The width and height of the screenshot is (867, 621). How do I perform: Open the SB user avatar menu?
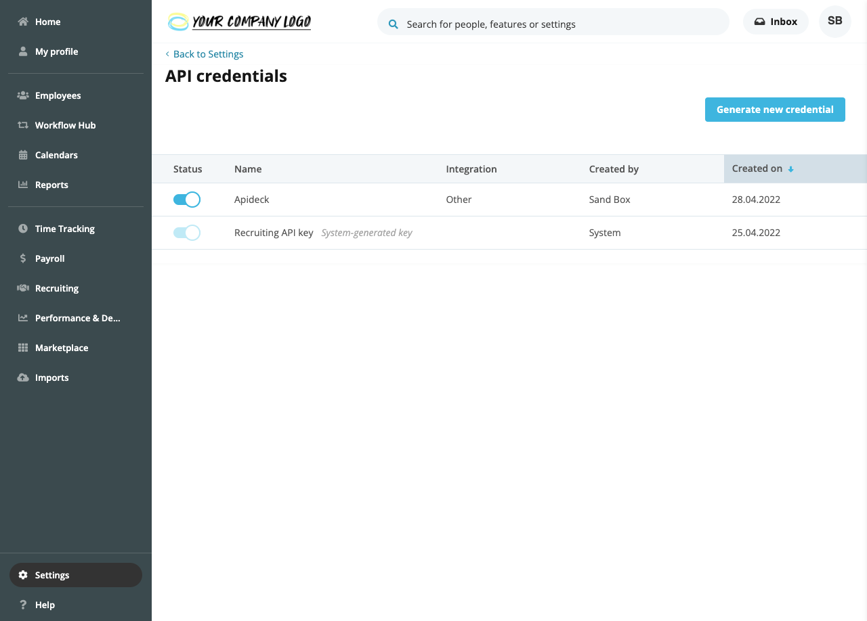[x=835, y=22]
